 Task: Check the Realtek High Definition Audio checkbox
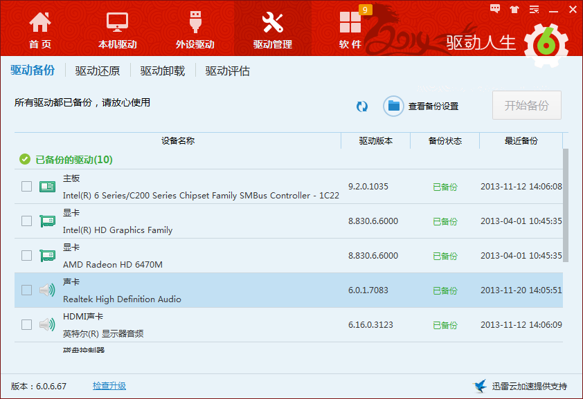coord(26,290)
